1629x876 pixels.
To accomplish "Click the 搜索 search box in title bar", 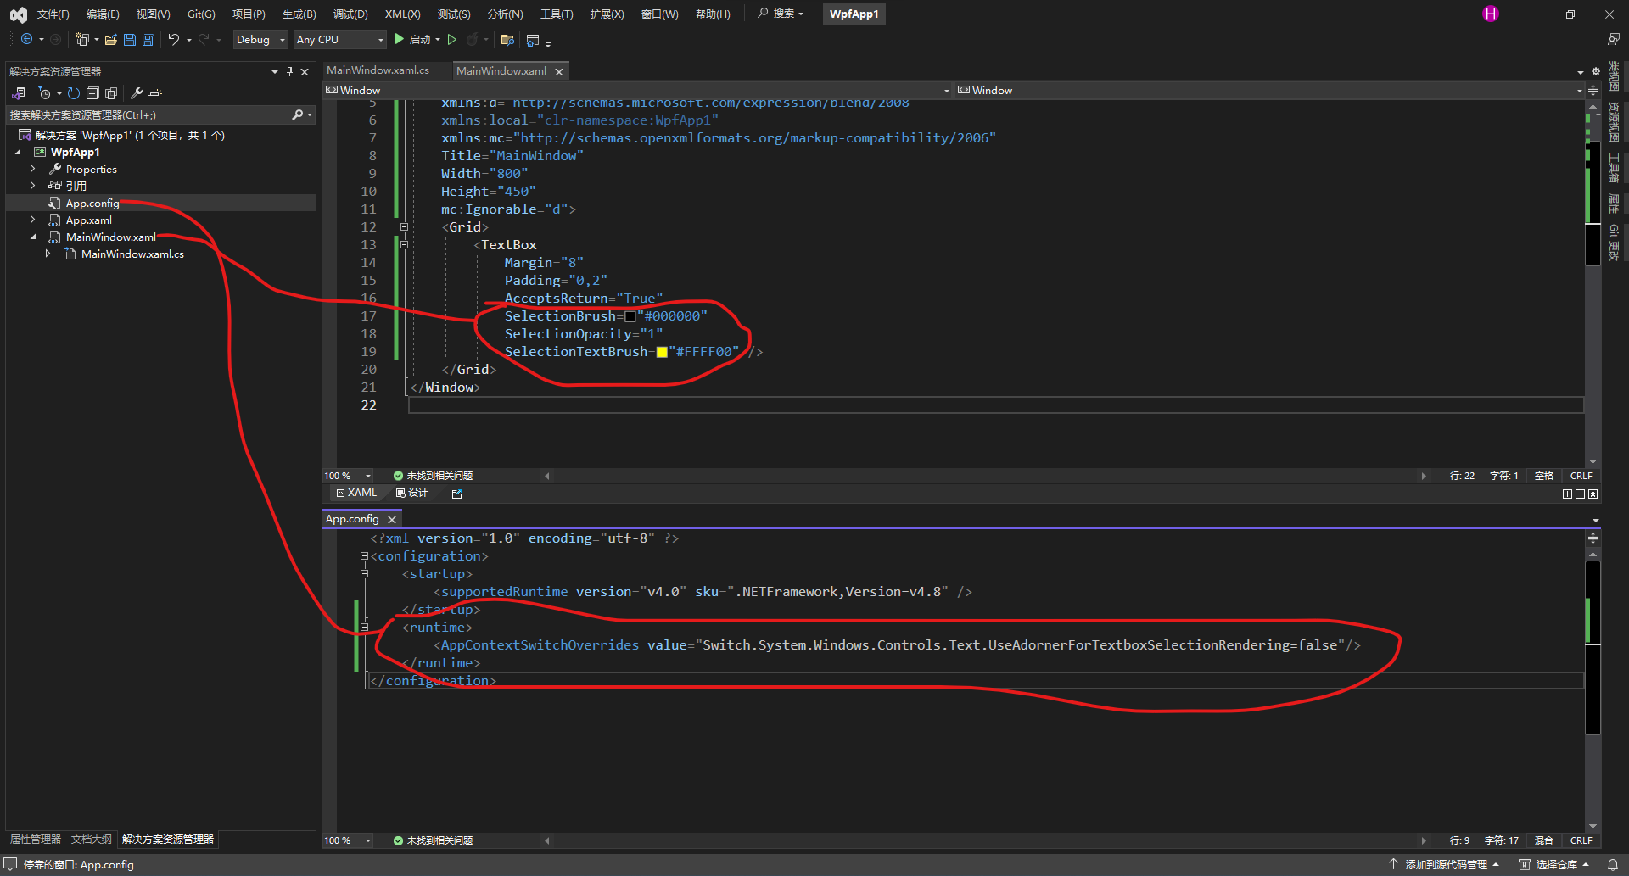I will tap(780, 14).
